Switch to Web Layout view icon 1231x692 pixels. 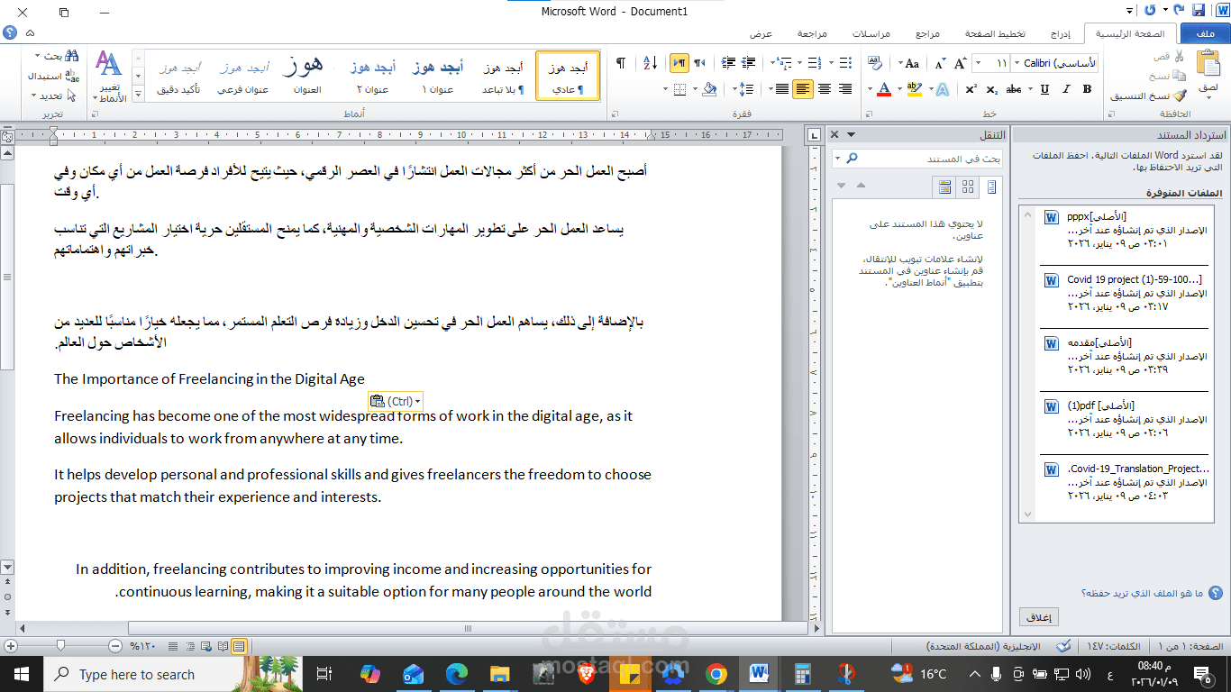[205, 646]
